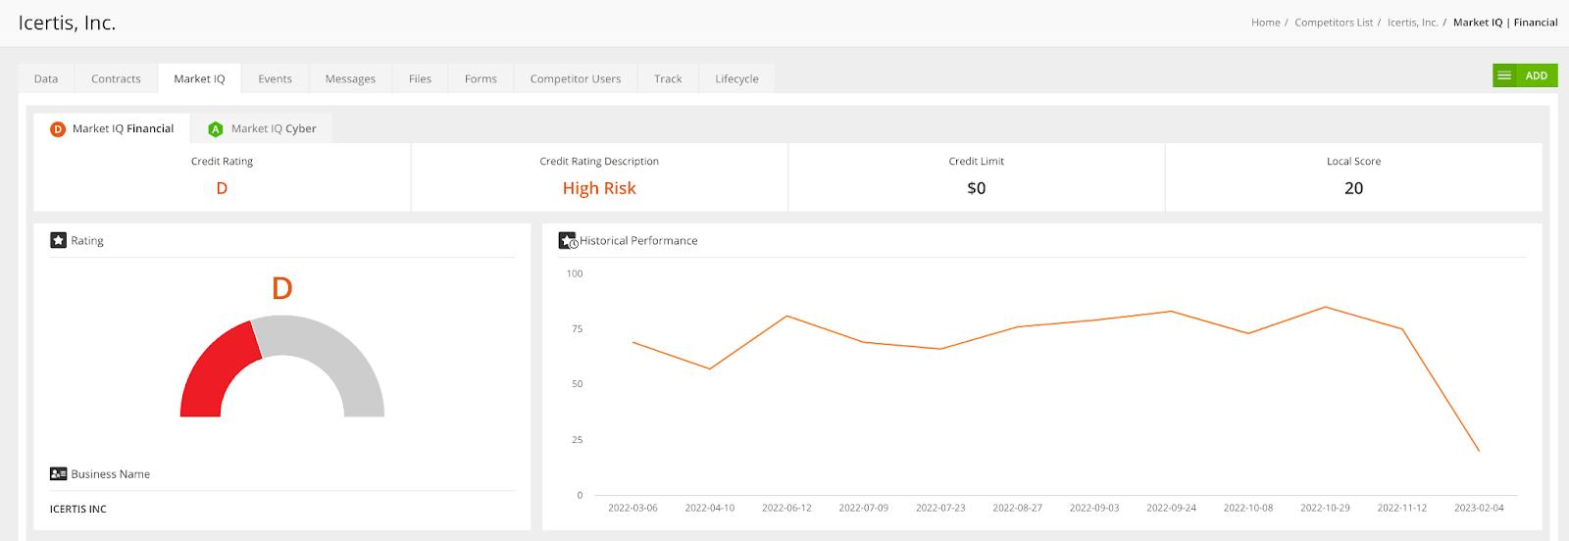This screenshot has height=541, width=1569.
Task: Click the Business Name contact card icon
Action: tap(58, 473)
